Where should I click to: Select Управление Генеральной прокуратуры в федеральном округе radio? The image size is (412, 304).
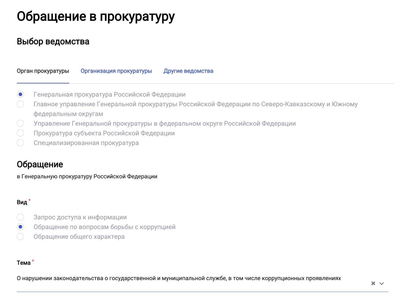coord(20,123)
